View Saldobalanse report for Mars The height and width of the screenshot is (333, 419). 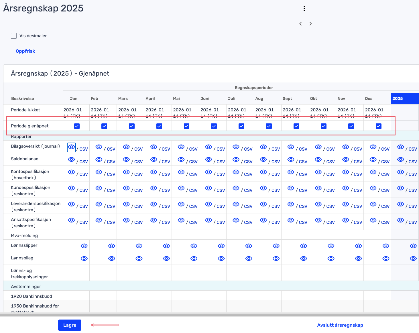pos(126,159)
